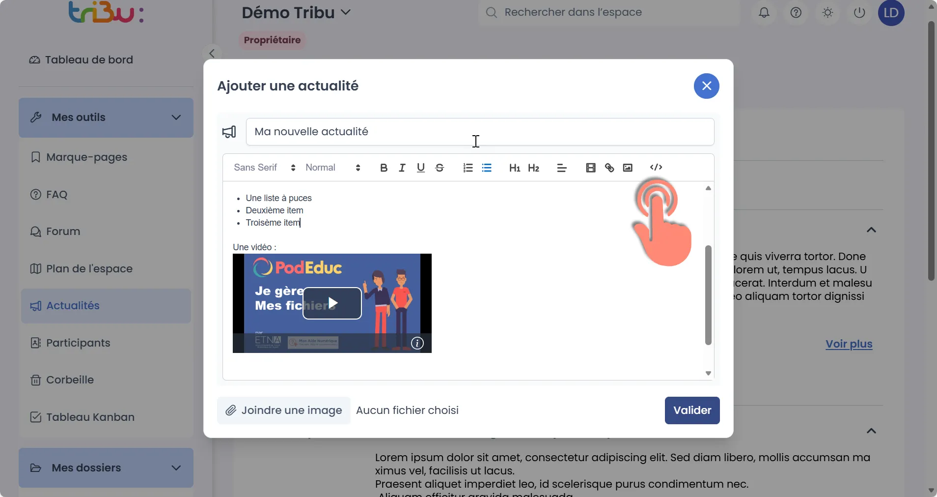Click 'Aucun fichier choisi' text
The height and width of the screenshot is (497, 937).
coord(407,410)
